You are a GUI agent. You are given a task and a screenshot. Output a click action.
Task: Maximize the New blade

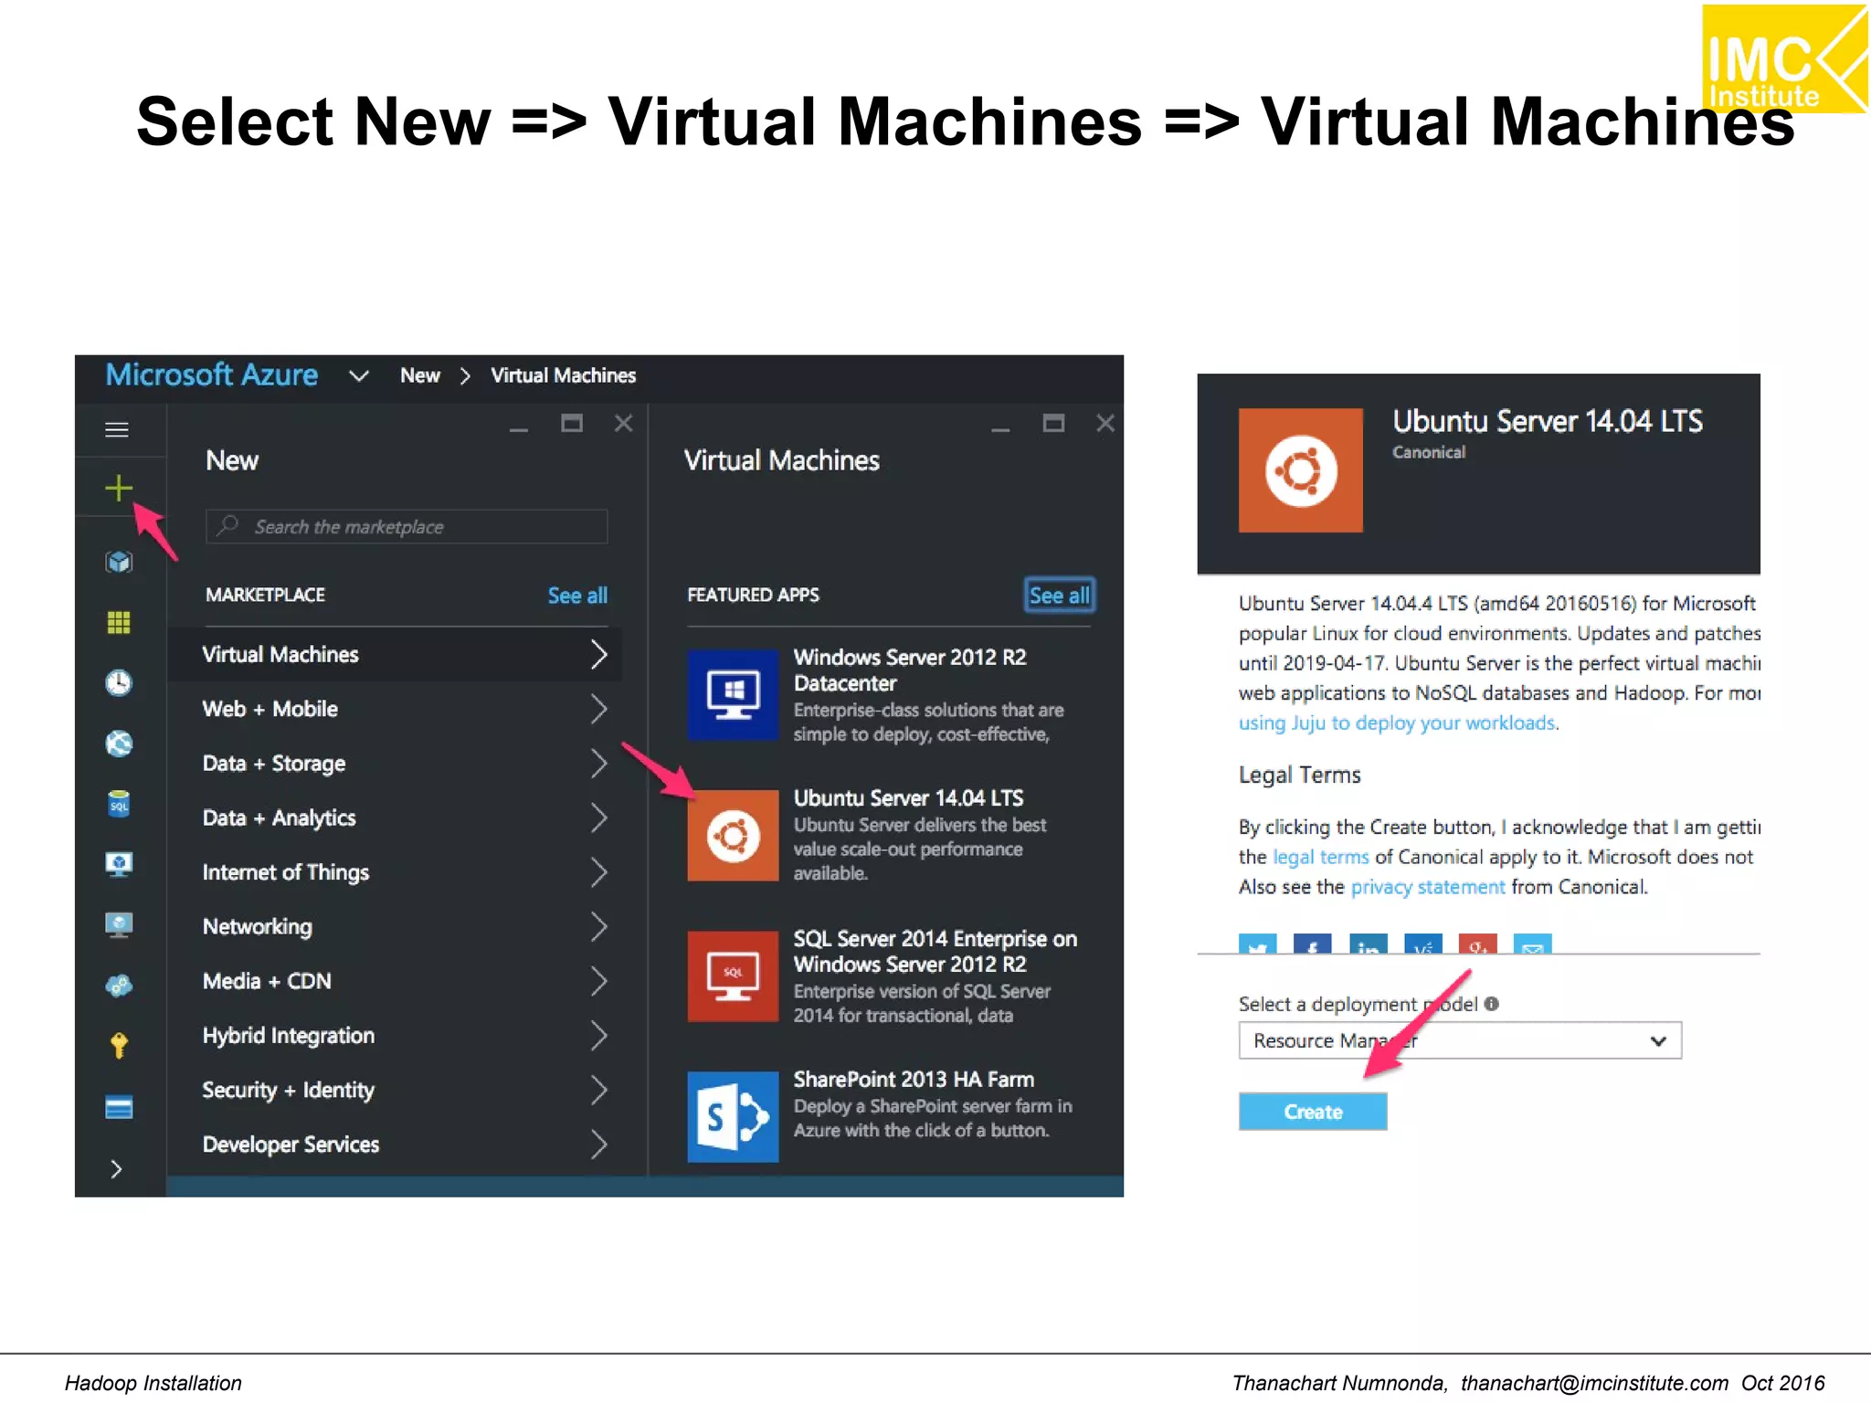572,423
